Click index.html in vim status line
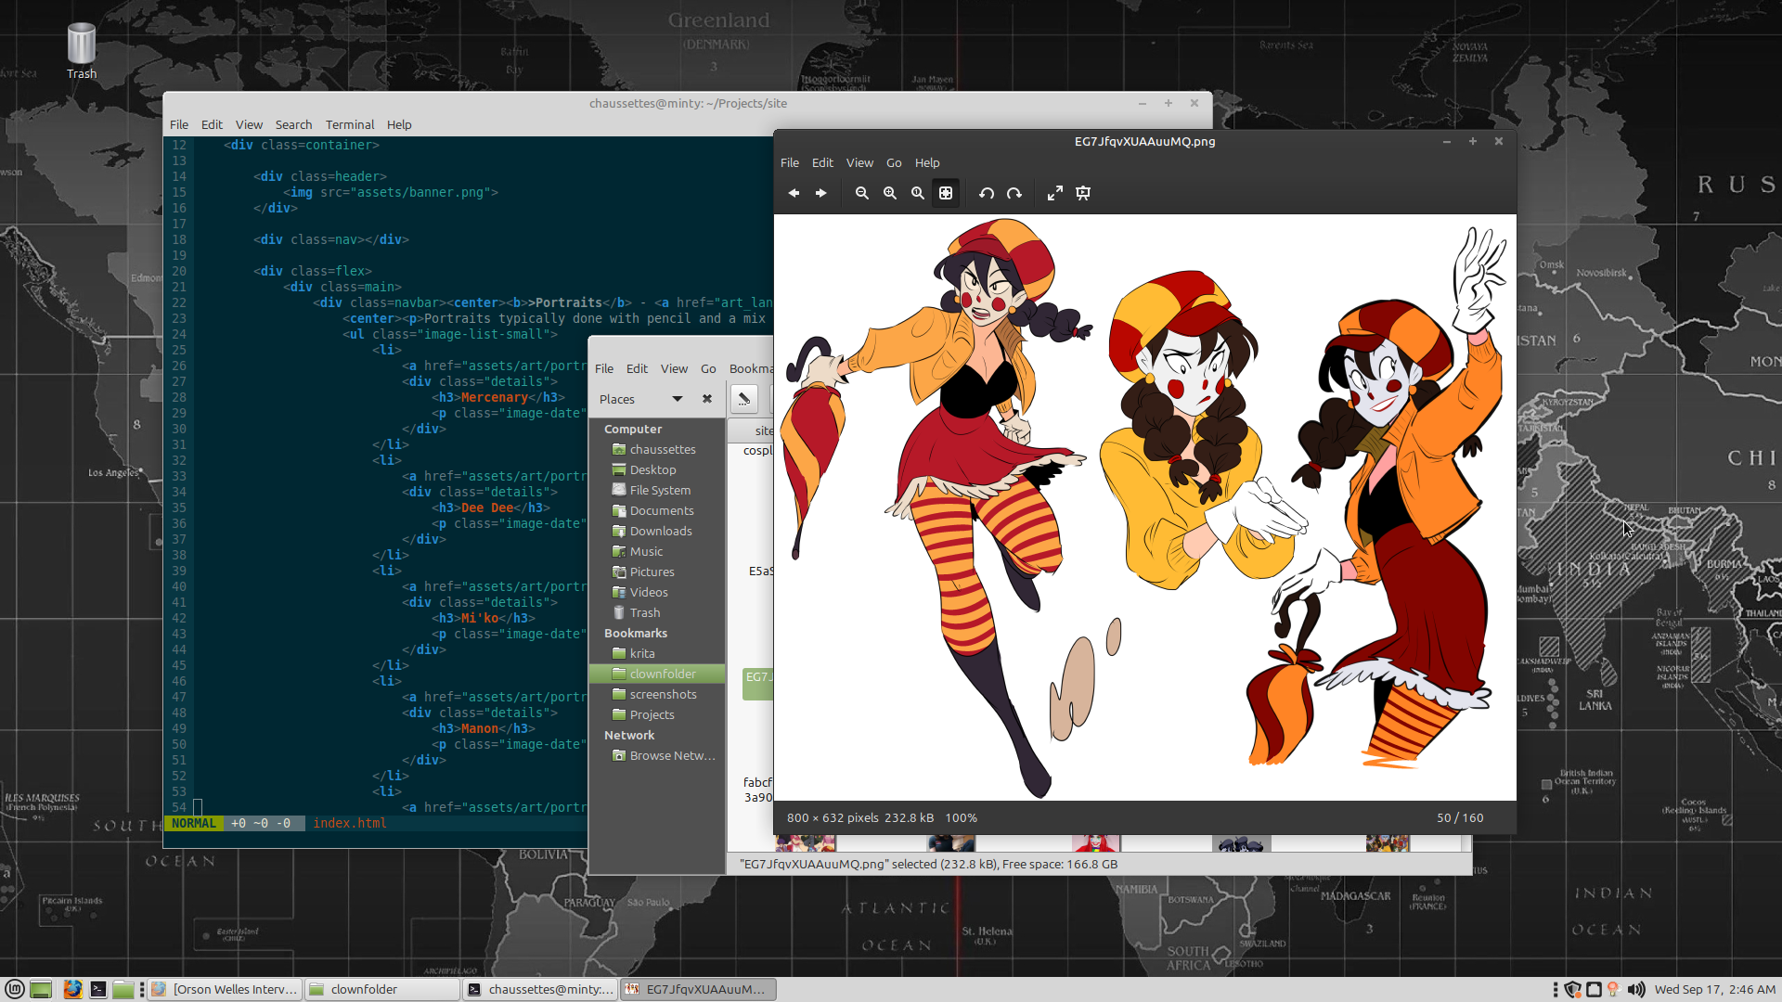This screenshot has height=1002, width=1782. coord(350,823)
